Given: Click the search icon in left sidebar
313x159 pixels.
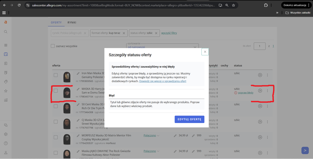Looking at the screenshot, I should click(6, 32).
